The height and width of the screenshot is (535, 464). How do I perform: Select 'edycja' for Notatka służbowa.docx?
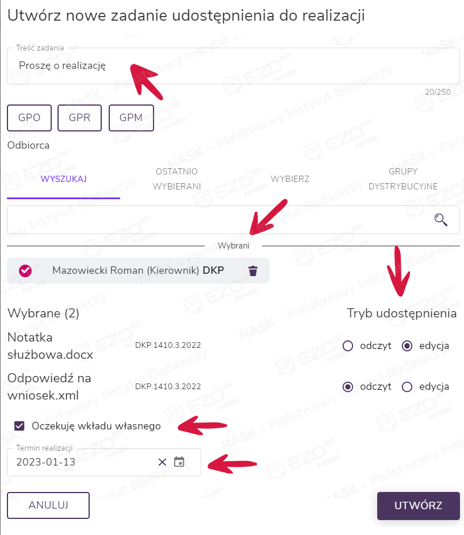pos(407,346)
